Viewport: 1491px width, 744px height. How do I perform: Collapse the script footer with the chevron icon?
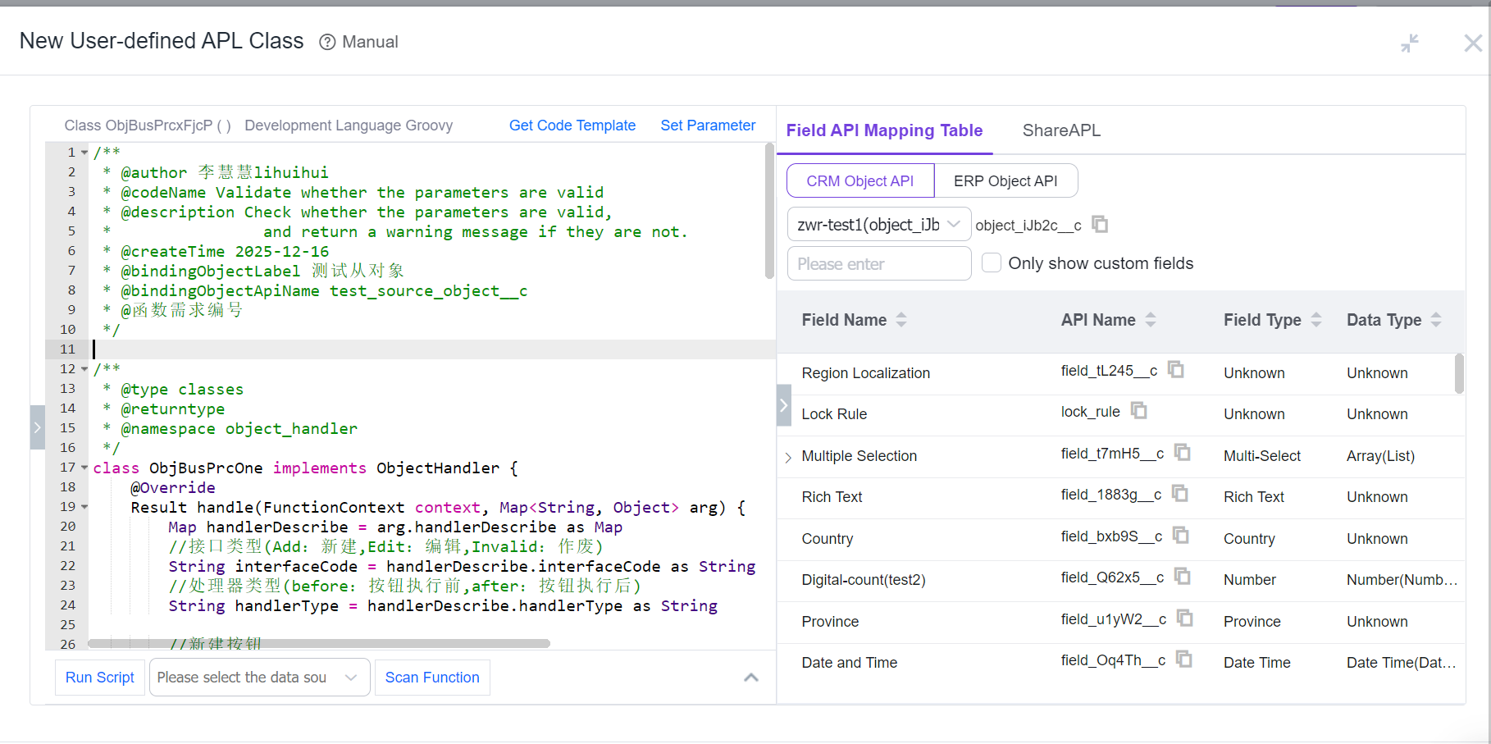click(751, 677)
